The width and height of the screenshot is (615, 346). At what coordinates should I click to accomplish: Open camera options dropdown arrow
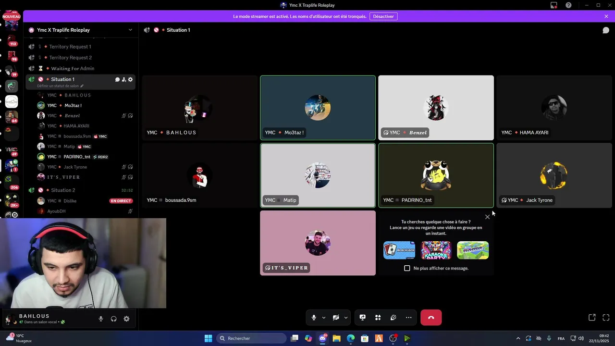(x=345, y=318)
